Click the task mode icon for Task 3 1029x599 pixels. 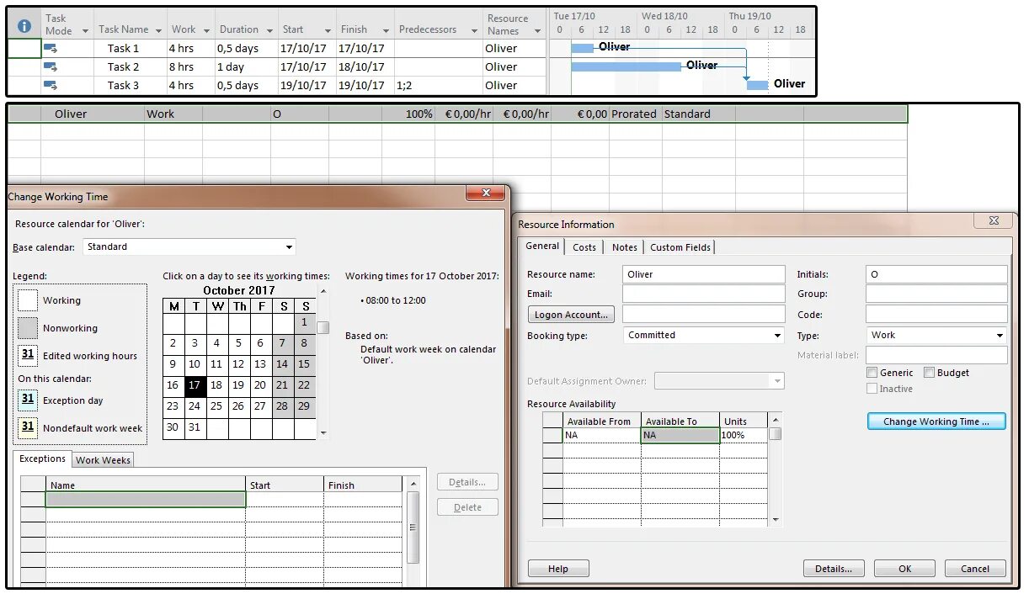51,85
